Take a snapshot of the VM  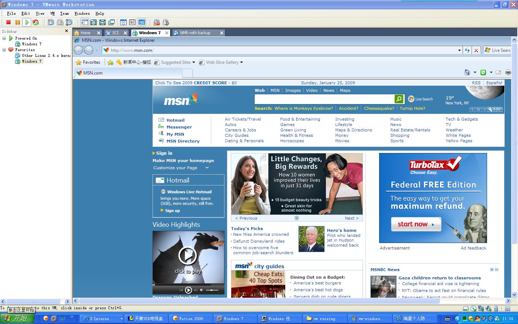coord(51,22)
